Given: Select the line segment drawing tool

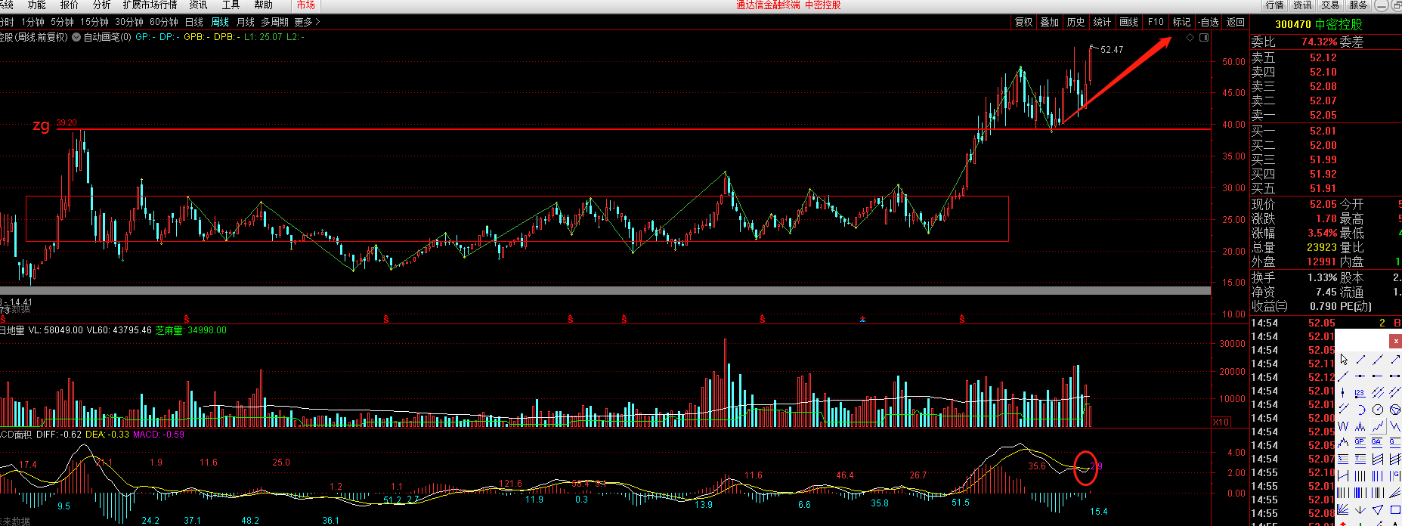Looking at the screenshot, I should coord(1360,360).
